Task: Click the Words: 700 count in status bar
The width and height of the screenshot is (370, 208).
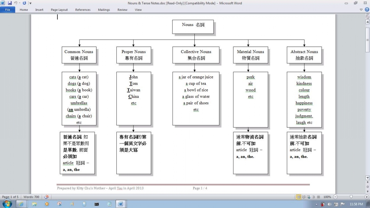Action: (31, 197)
